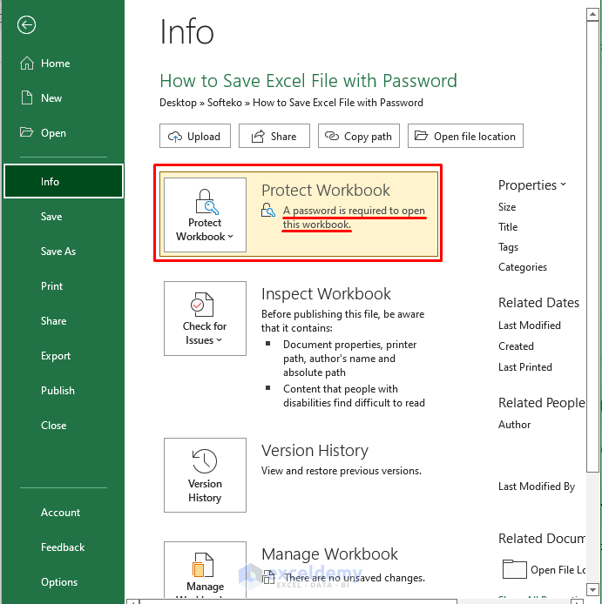Click the Open folder icon
This screenshot has width=602, height=604.
26,133
